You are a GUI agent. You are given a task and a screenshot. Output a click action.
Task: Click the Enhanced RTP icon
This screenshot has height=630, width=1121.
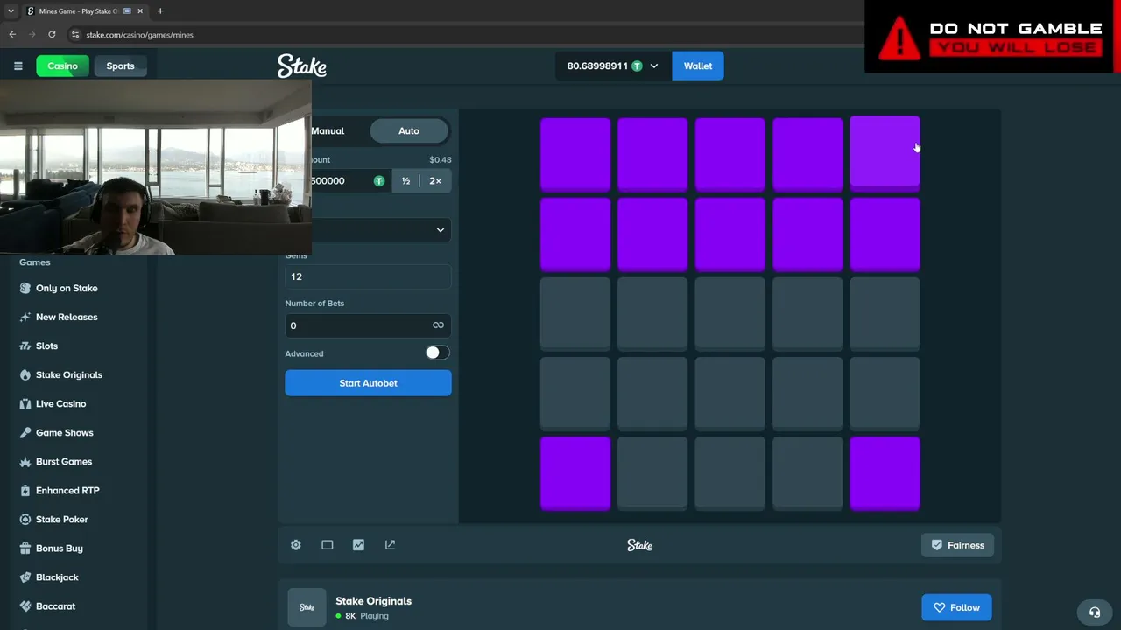click(25, 490)
